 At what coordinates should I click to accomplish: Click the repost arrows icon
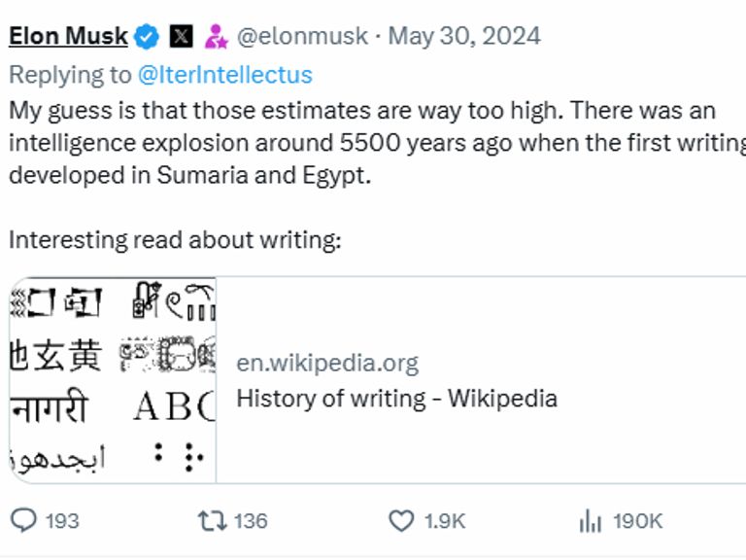coord(211,521)
